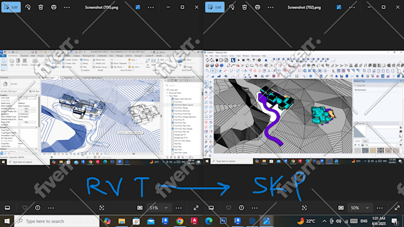Open the Windows Start menu

[x=7, y=221]
